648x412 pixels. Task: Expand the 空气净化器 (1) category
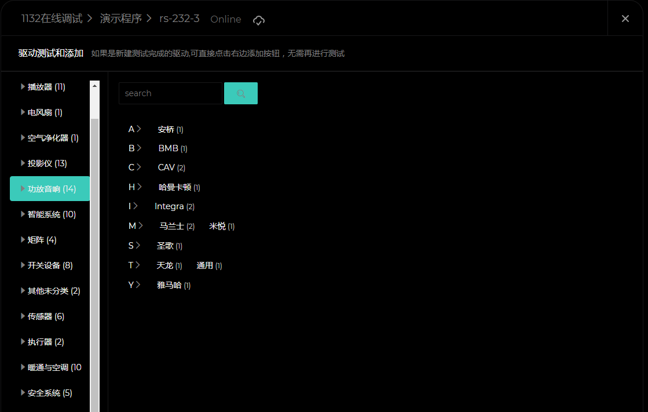[x=50, y=138]
